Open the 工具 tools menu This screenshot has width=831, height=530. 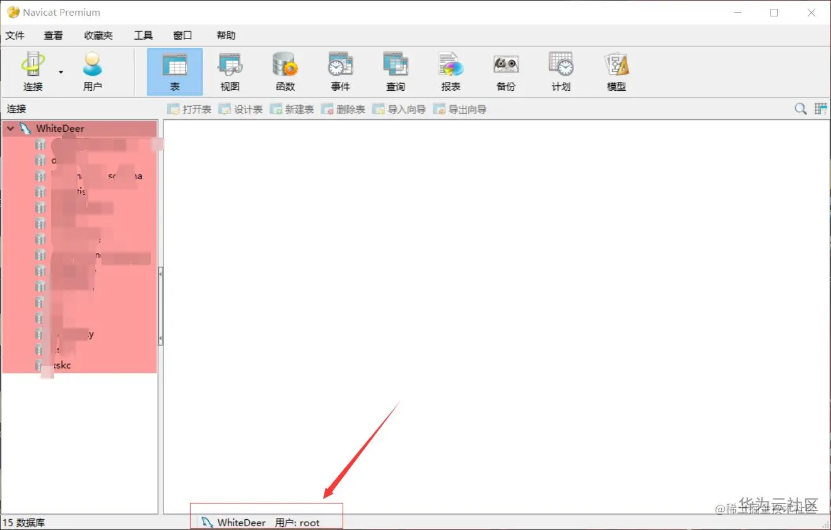(x=143, y=35)
